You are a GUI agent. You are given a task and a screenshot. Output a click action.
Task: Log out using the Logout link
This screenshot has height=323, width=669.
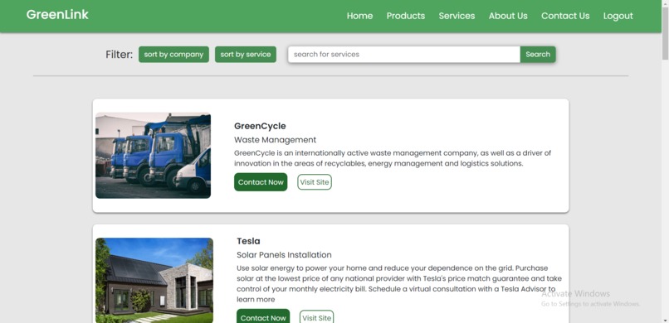click(618, 16)
